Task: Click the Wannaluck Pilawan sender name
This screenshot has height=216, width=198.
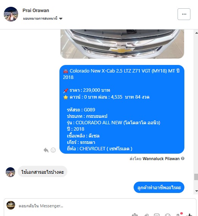Action: [161, 159]
